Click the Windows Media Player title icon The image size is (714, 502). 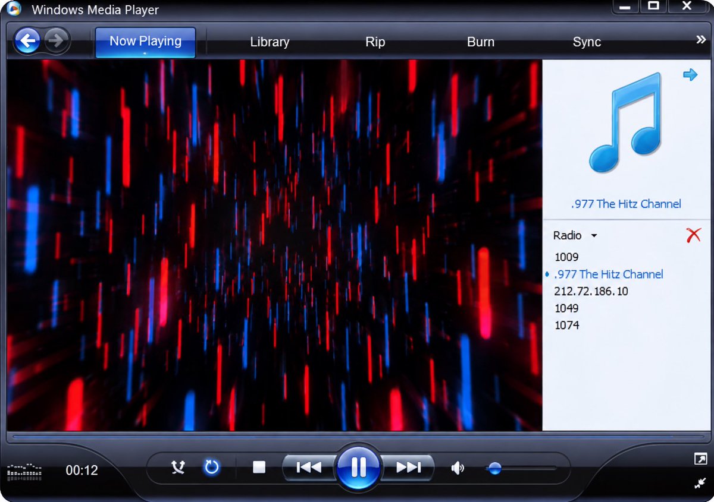pyautogui.click(x=14, y=8)
